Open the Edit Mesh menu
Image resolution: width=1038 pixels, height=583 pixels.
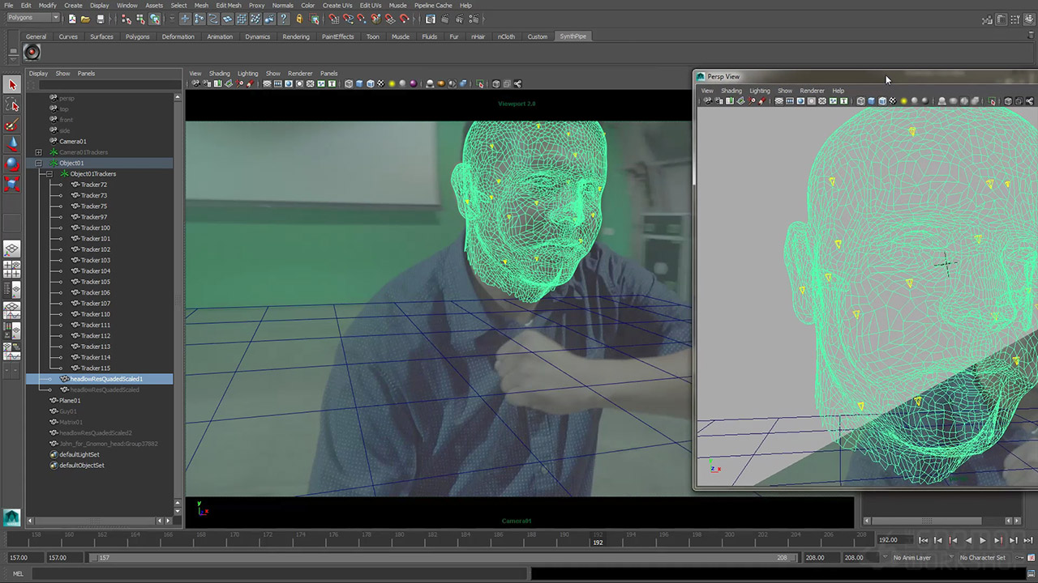[228, 6]
